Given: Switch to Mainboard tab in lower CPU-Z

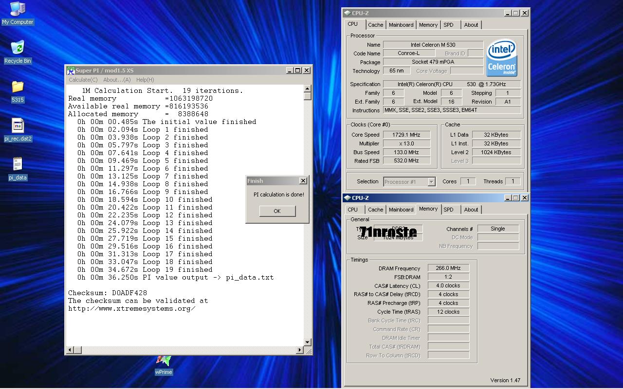Looking at the screenshot, I should [401, 210].
